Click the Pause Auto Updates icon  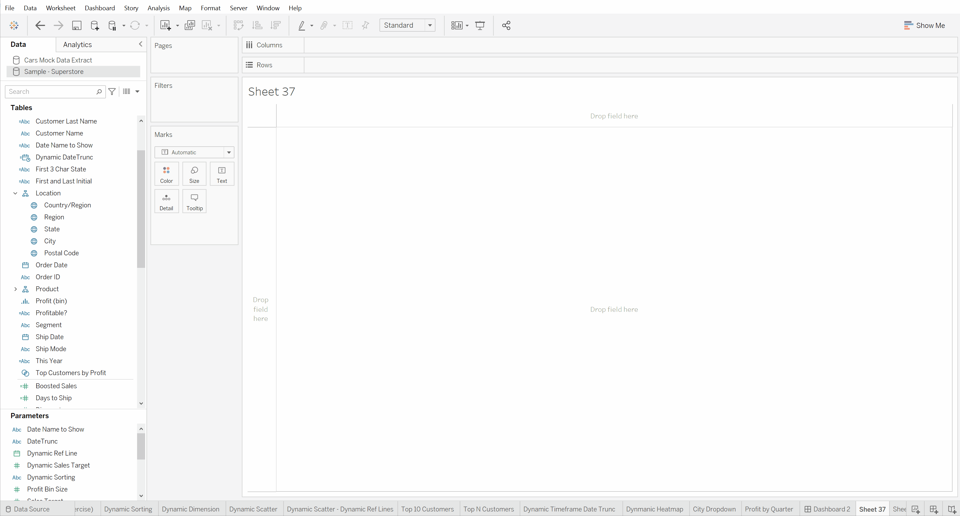coord(112,25)
